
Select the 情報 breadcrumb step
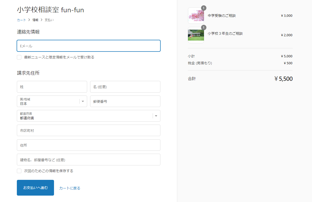point(35,20)
